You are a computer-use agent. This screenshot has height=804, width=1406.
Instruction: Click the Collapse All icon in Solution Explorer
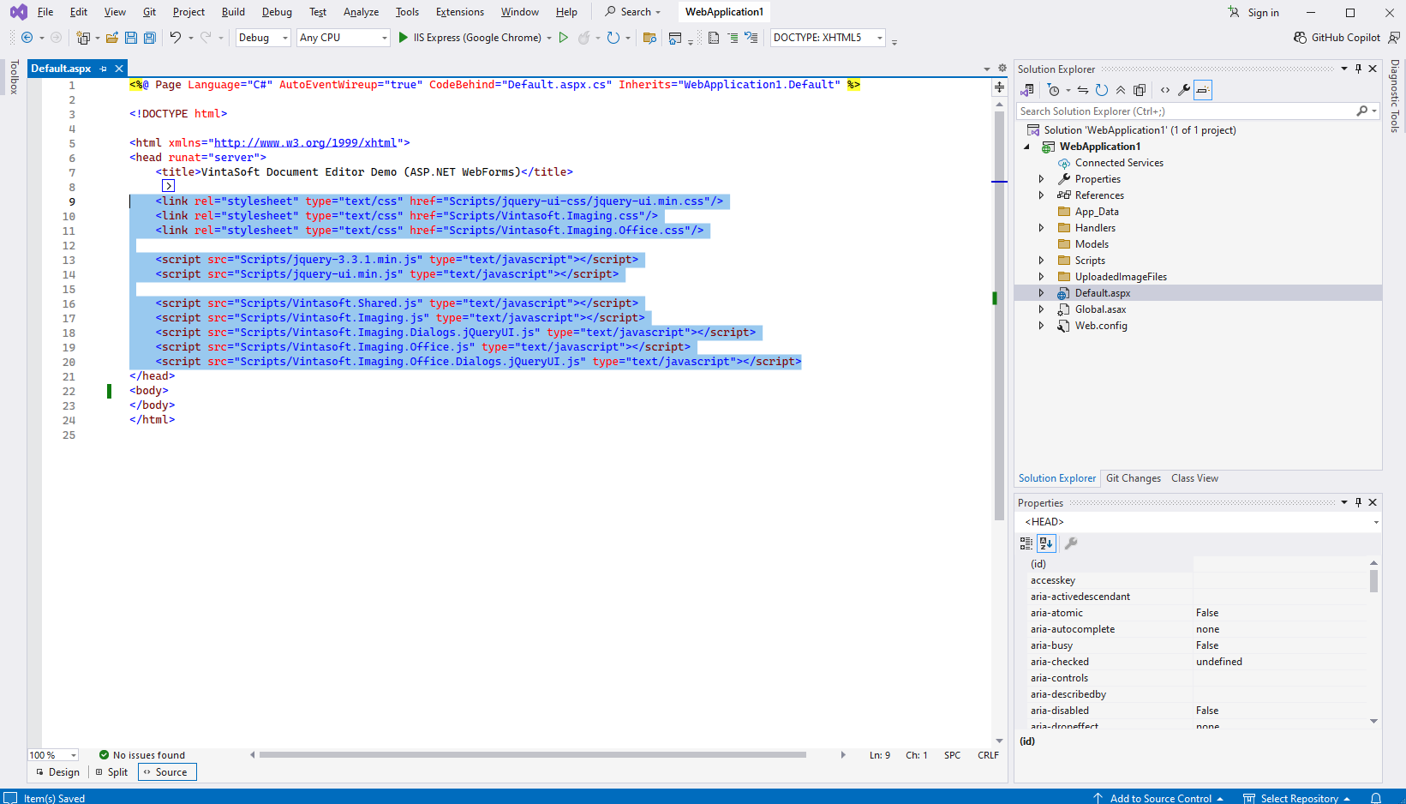tap(1121, 90)
